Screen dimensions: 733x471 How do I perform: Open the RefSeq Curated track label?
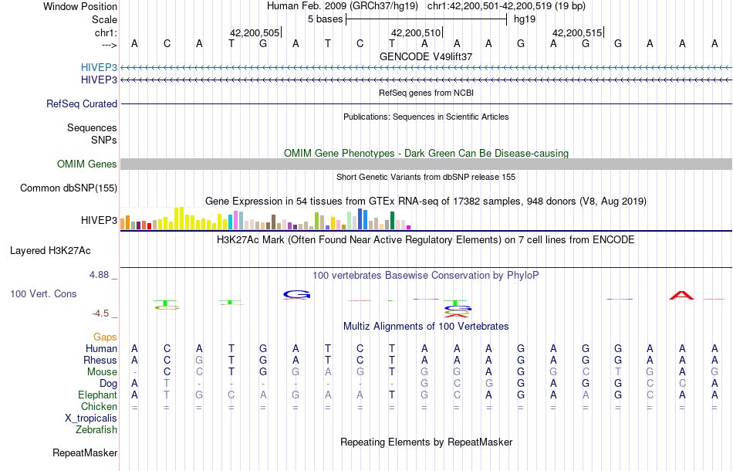(81, 103)
